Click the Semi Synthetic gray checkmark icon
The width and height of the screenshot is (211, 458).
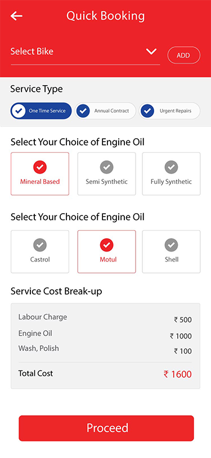(x=107, y=167)
